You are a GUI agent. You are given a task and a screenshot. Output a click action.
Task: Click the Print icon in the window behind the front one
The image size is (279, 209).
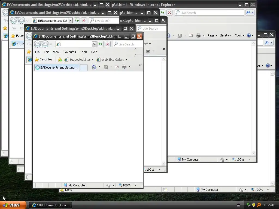point(148,51)
